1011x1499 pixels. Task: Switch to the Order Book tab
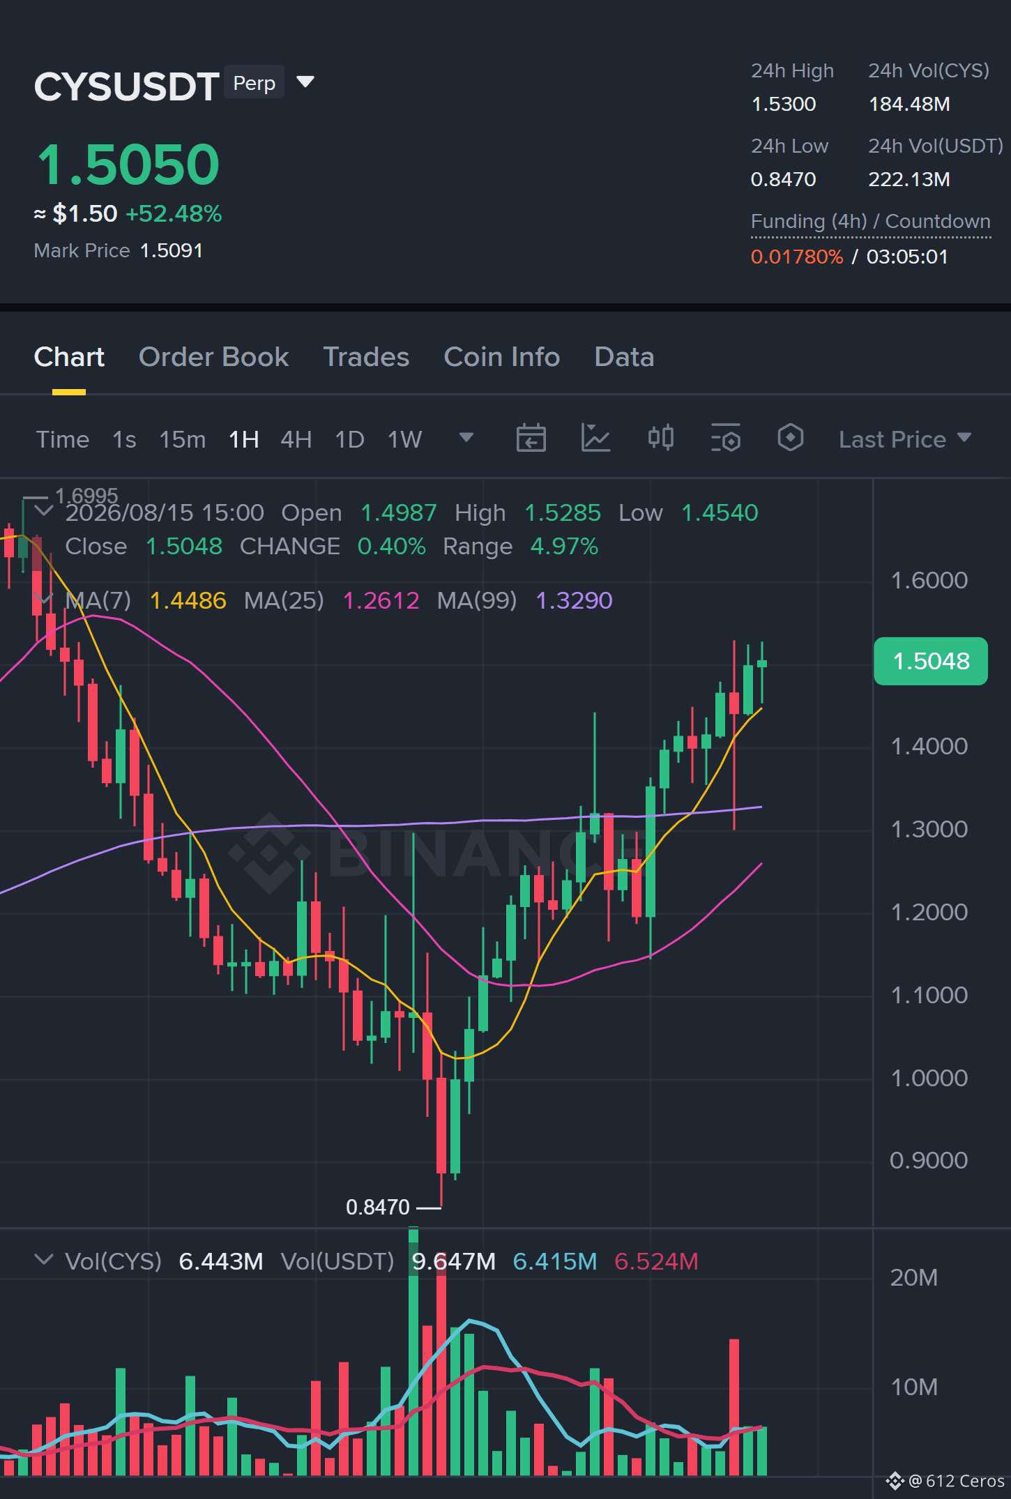tap(213, 357)
